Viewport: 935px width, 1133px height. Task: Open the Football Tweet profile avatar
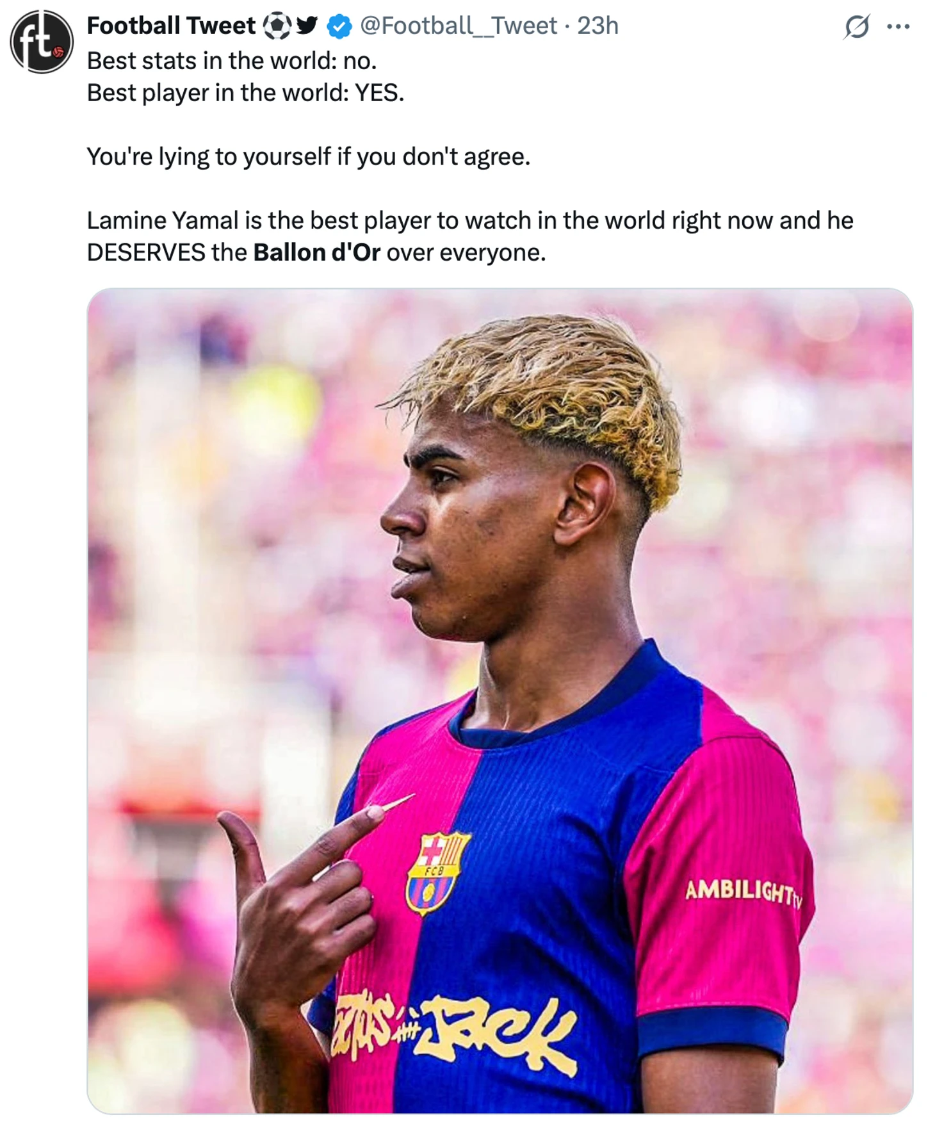pos(42,42)
